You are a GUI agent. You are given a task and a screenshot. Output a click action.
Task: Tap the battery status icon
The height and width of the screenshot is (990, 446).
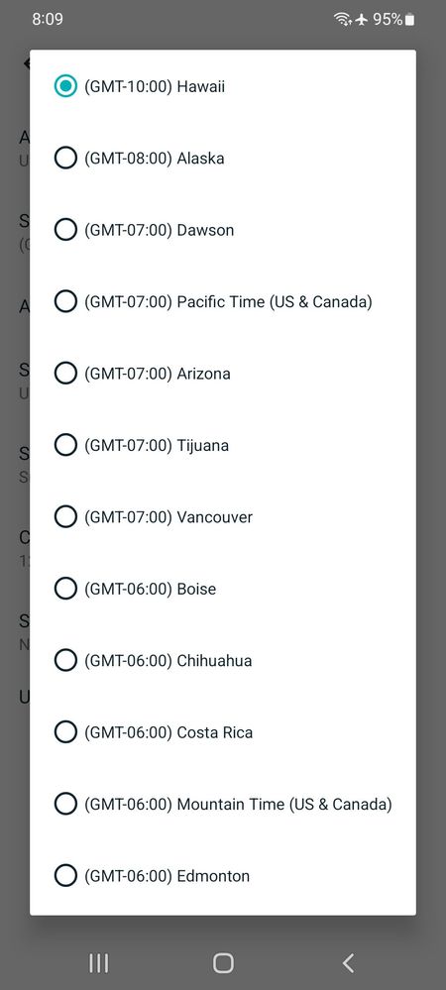coord(410,20)
